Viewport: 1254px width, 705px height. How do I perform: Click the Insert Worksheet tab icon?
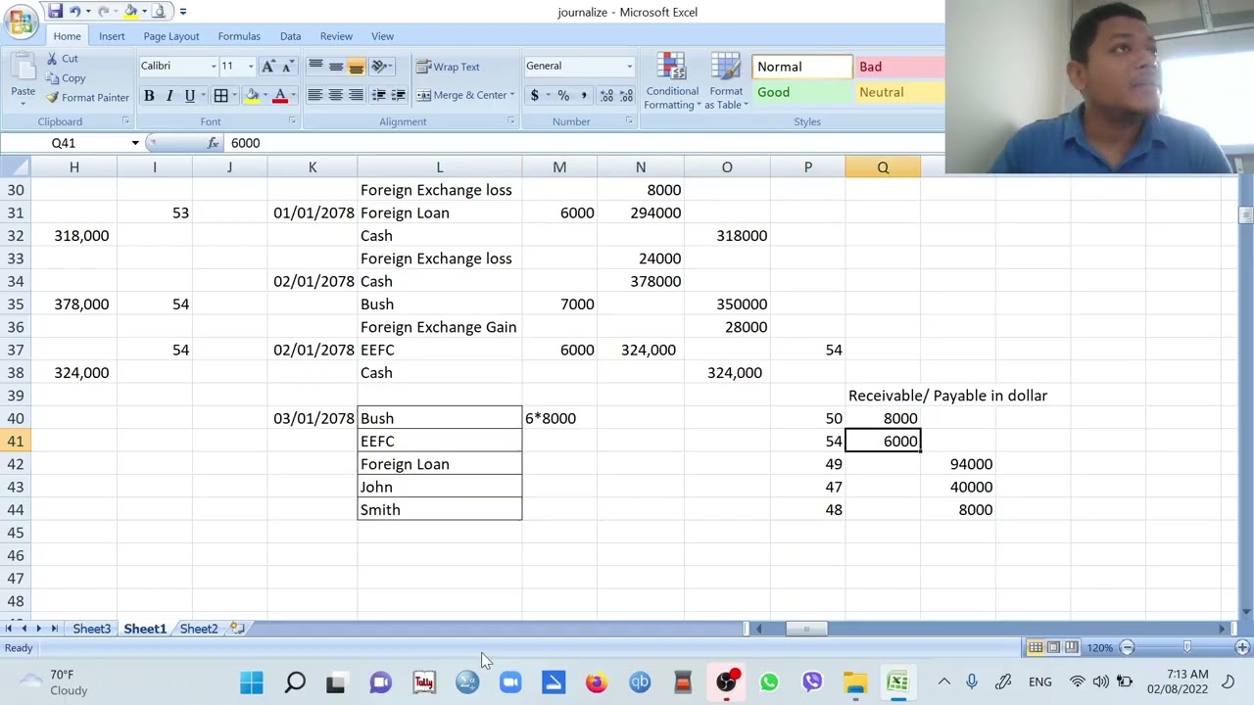pyautogui.click(x=236, y=629)
